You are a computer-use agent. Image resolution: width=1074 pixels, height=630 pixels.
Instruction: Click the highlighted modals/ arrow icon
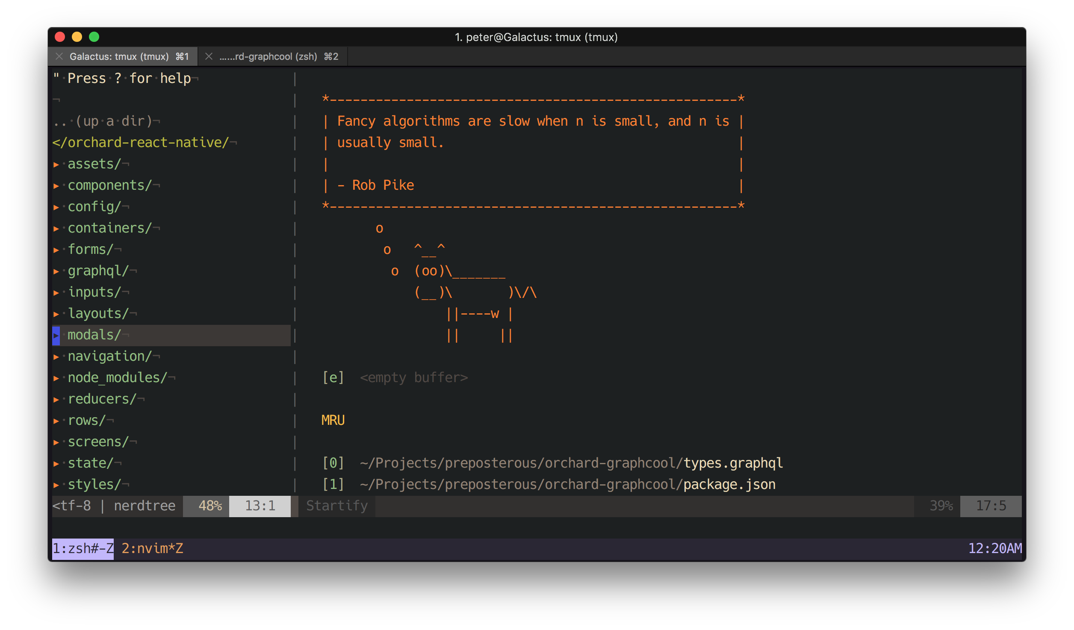coord(56,336)
